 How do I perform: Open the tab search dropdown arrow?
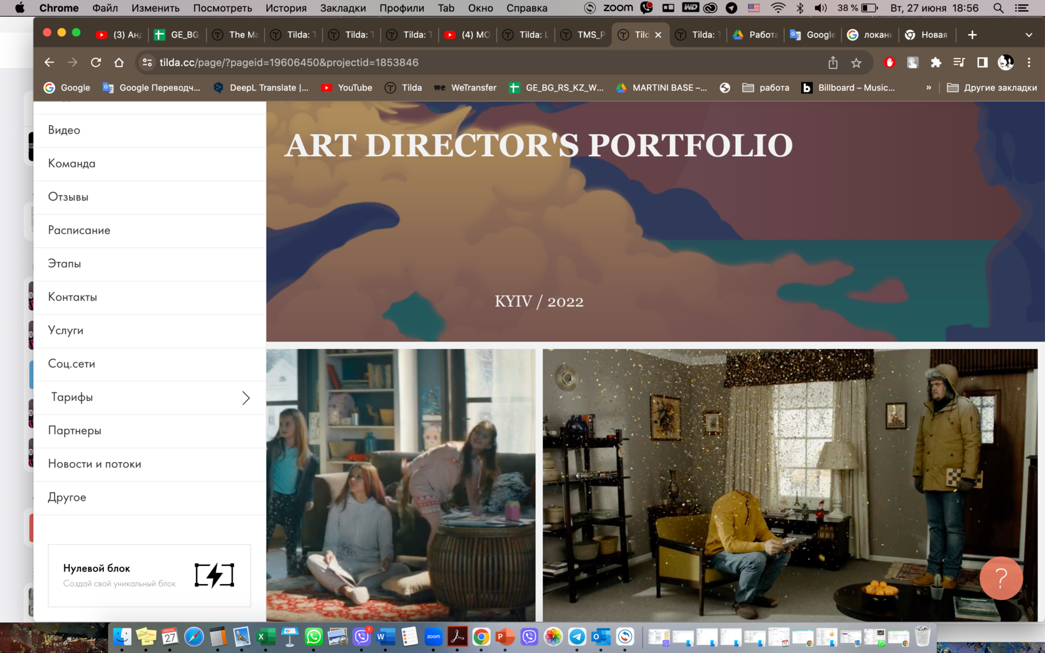[1028, 35]
